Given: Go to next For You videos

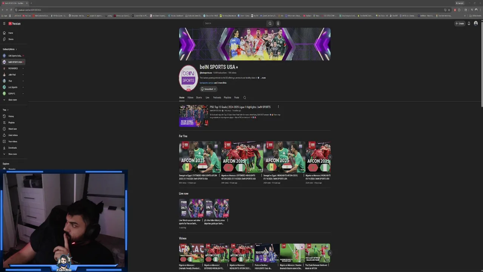Looking at the screenshot, I should 329,157.
